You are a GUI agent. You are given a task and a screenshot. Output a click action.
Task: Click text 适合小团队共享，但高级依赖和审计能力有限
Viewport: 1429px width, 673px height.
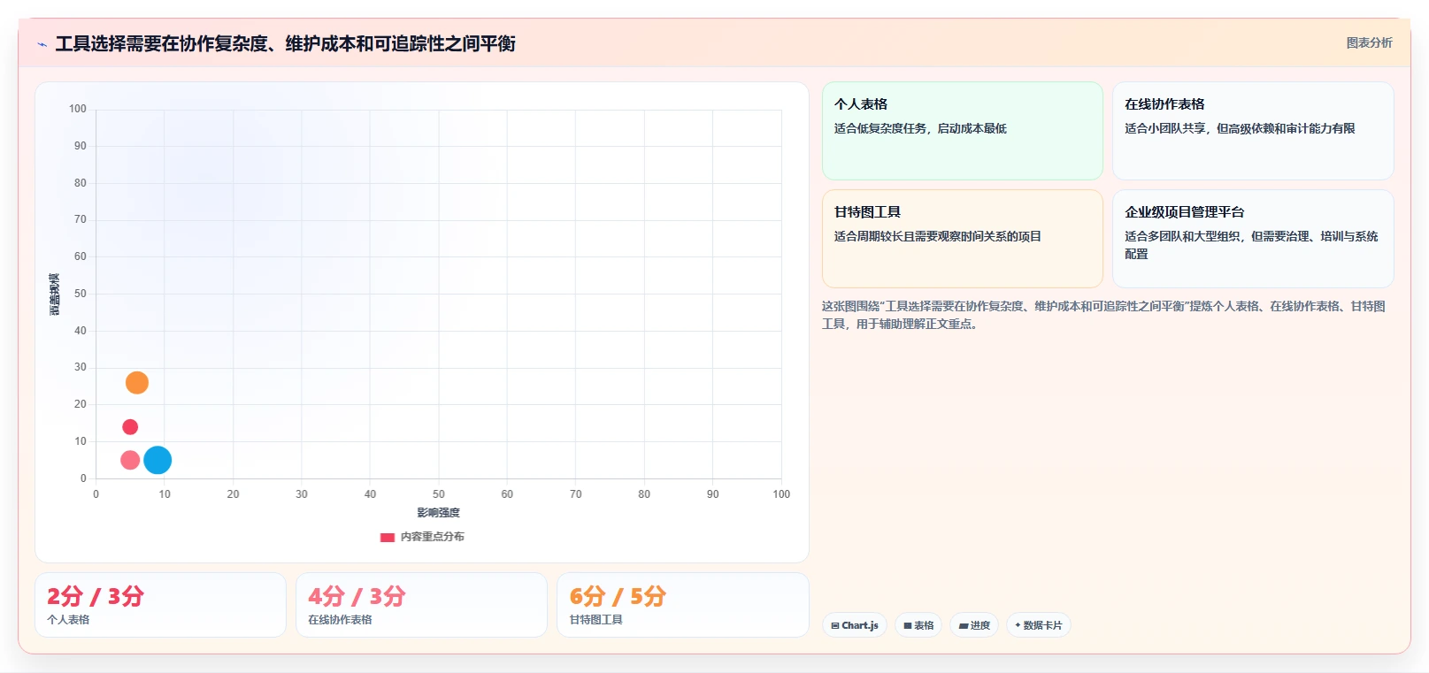click(1240, 128)
